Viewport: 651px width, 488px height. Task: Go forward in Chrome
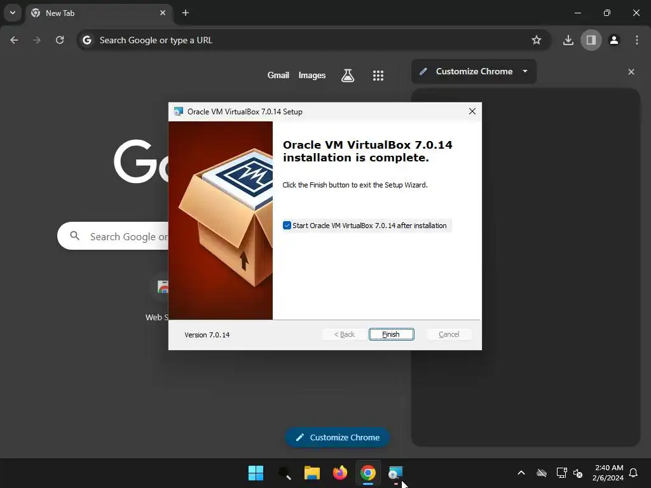pyautogui.click(x=37, y=40)
